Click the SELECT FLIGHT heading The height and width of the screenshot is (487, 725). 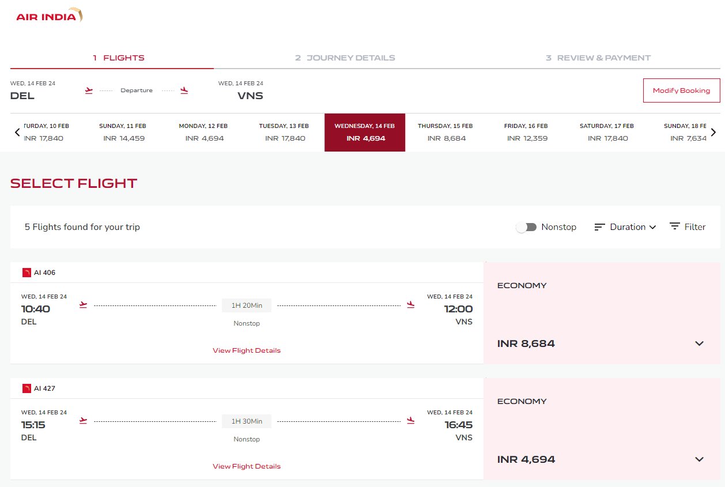(74, 184)
